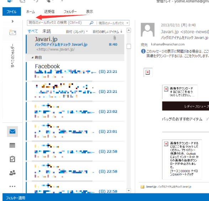Click the COOCO bag blocked image placeholder
This screenshot has width=209, height=201.
tap(182, 159)
